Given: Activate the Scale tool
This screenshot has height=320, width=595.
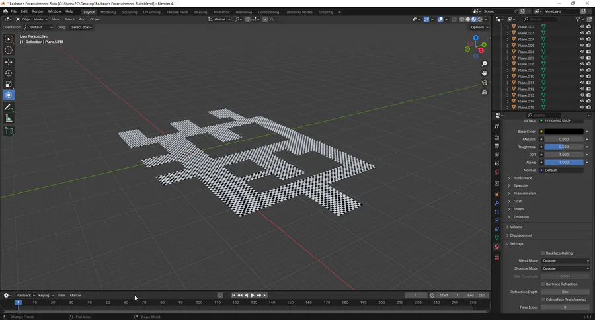Looking at the screenshot, I should (9, 84).
